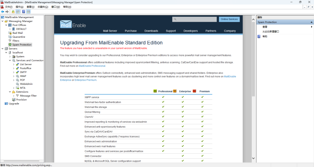The height and width of the screenshot is (167, 314).
Task: Open Quarantine in the tree
Action: click(19, 37)
